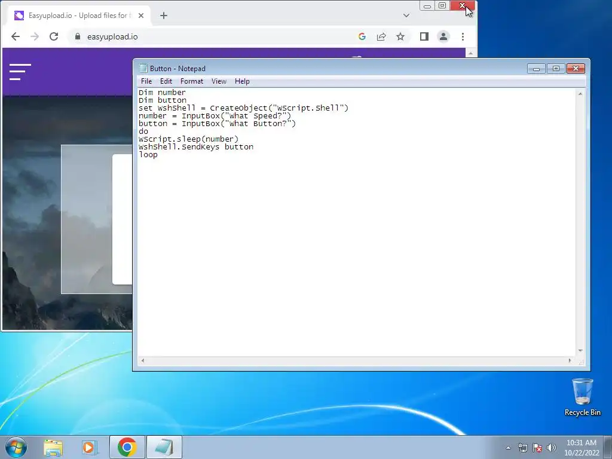Place cursor in 'Dim button' line
The height and width of the screenshot is (459, 612).
163,100
